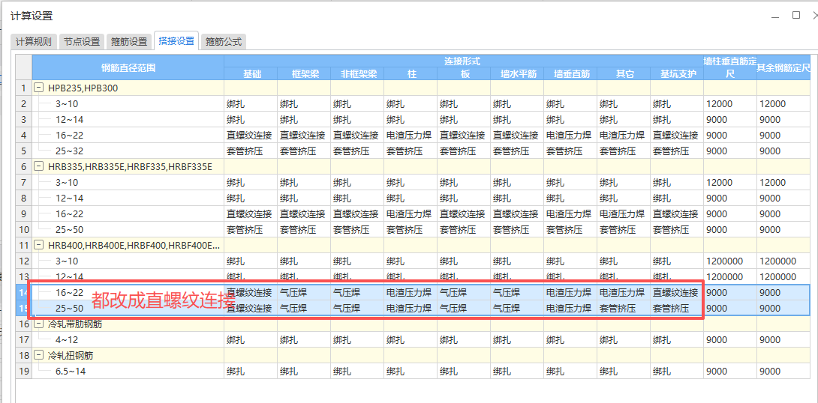Select row 2 墙柱垂直筋定尺 value 12000
Viewport: 818px width, 403px height.
[x=730, y=103]
